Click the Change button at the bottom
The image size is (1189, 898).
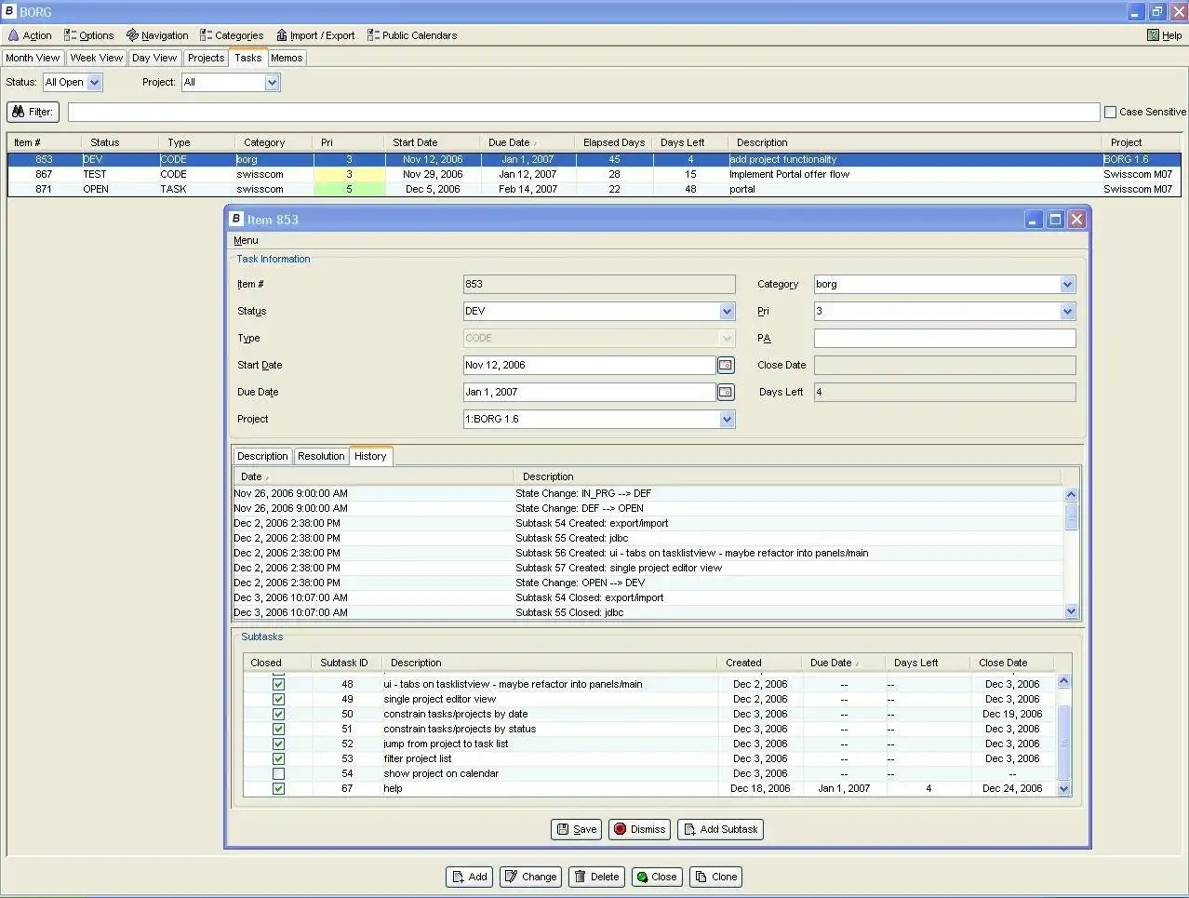click(530, 877)
